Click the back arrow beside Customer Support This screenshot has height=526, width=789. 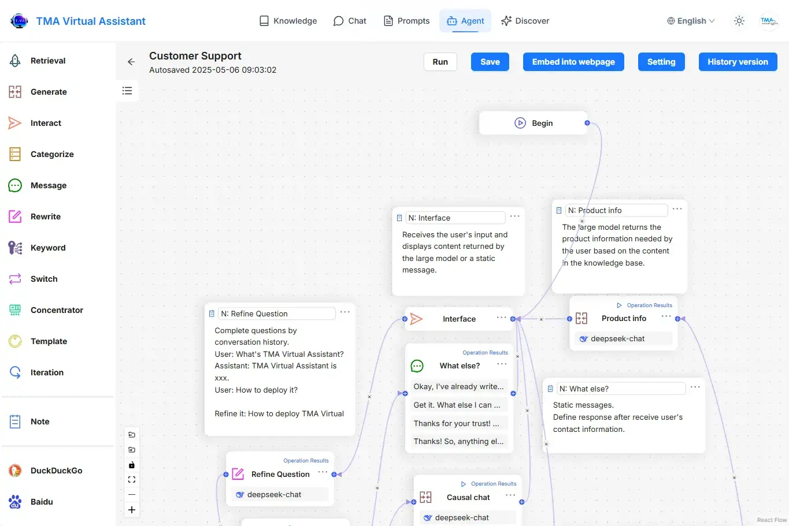[131, 62]
